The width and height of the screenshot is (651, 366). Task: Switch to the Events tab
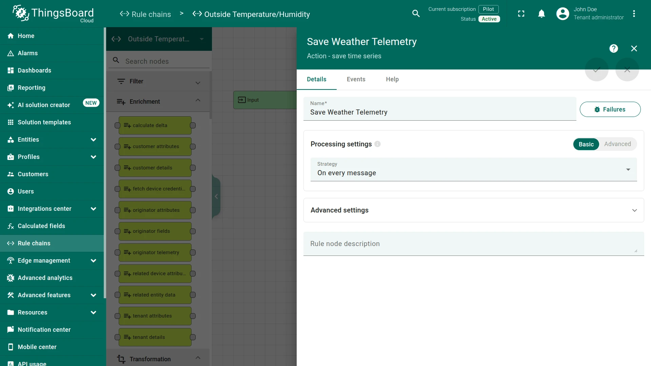coord(356,79)
